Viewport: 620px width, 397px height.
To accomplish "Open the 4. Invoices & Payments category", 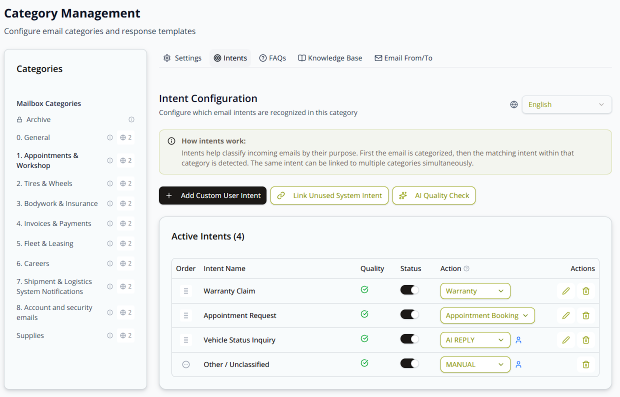I will [54, 223].
